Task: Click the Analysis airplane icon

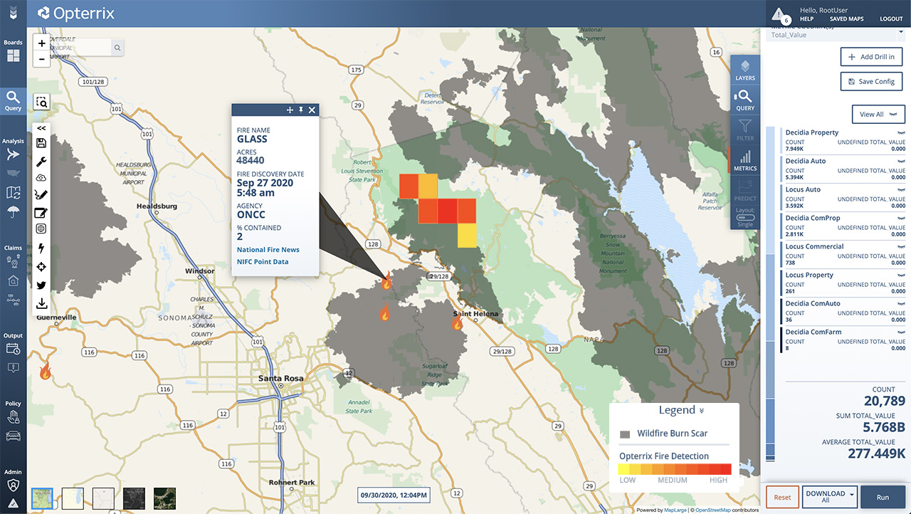Action: tap(13, 154)
